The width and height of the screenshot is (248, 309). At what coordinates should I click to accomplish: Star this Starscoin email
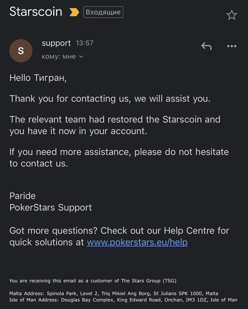click(x=232, y=15)
